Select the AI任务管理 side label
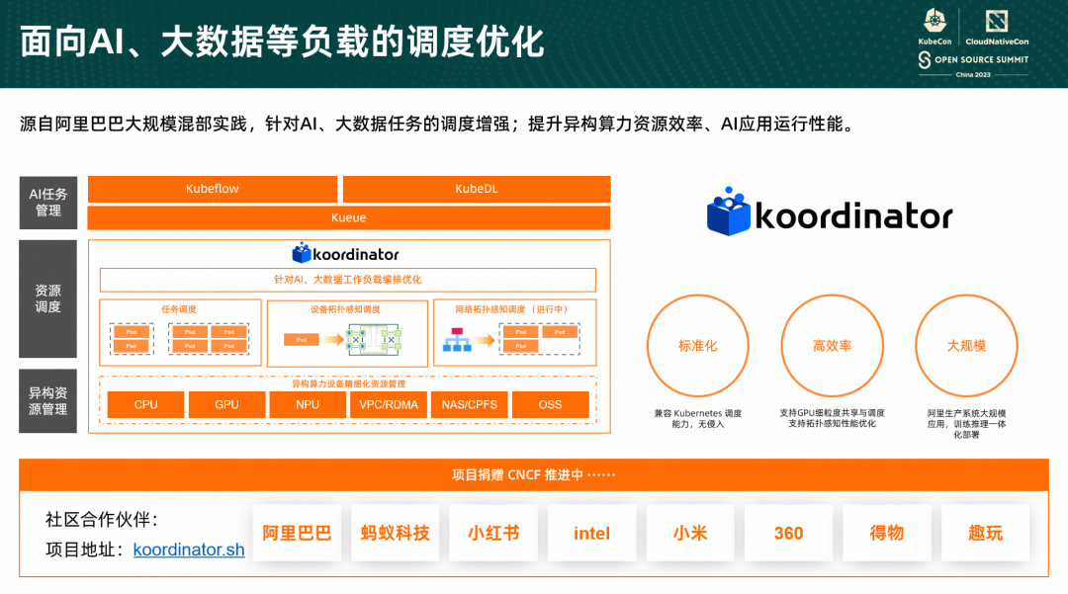The image size is (1068, 594). pyautogui.click(x=48, y=203)
